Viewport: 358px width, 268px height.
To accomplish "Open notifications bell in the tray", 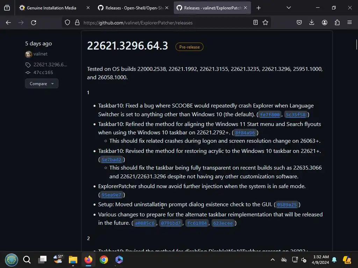I will point(334,260).
